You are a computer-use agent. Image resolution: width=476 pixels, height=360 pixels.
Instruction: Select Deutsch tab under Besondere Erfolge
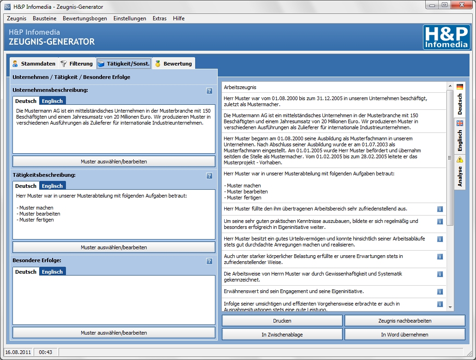[x=26, y=271]
